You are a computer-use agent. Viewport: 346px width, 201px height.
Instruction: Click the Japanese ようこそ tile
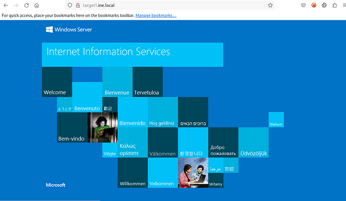[64, 105]
